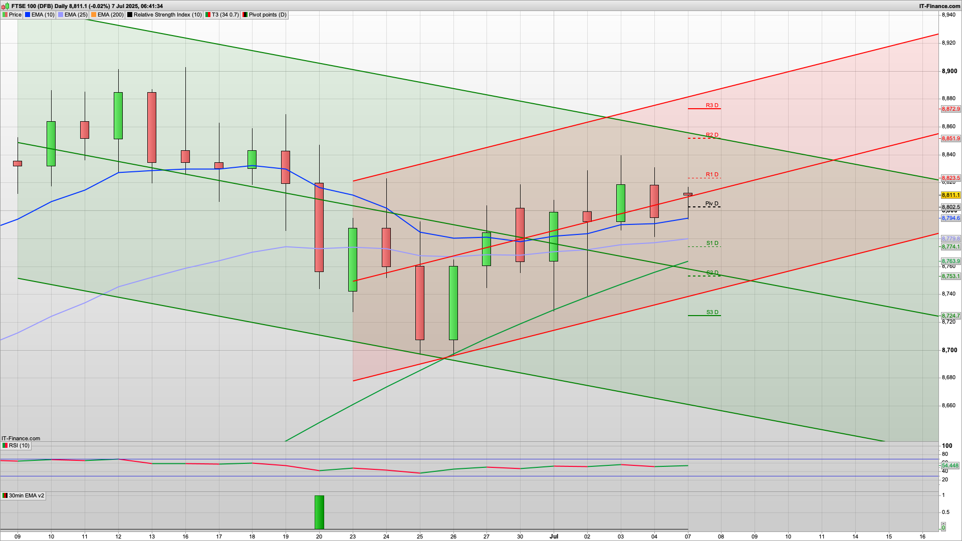The image size is (962, 541).
Task: Click the green histogram bar in 30min EMA panel
Action: pyautogui.click(x=319, y=512)
